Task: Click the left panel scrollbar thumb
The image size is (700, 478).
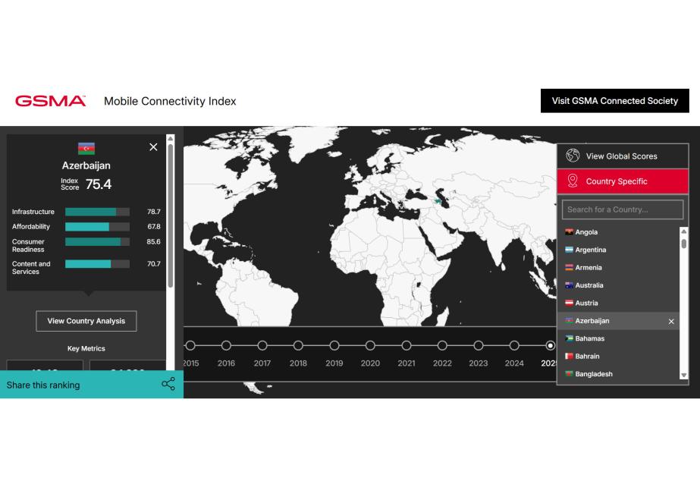Action: pyautogui.click(x=170, y=215)
